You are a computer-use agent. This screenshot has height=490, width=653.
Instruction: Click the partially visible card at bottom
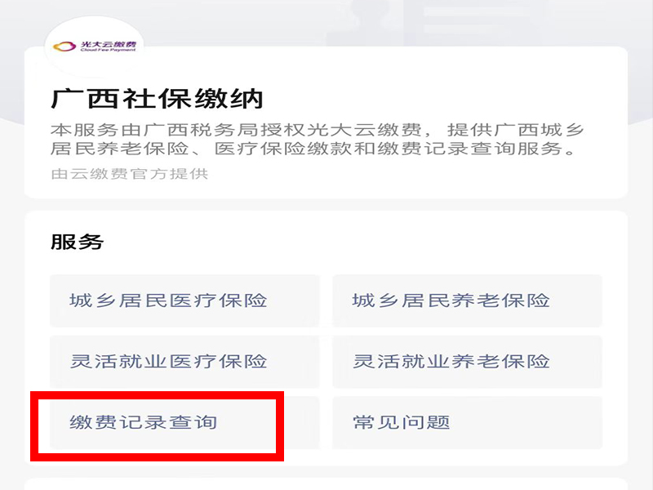(x=326, y=483)
